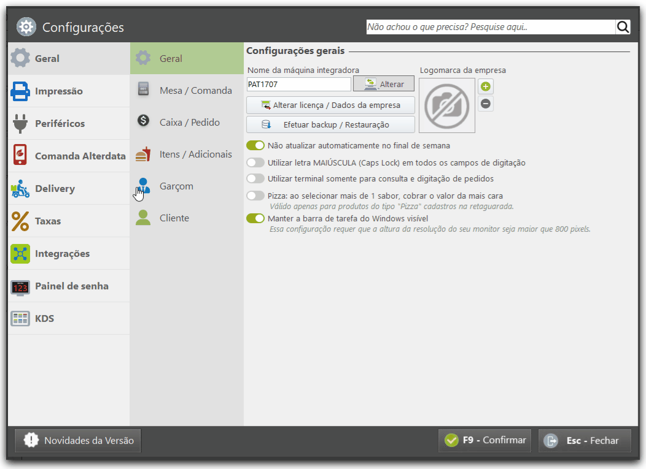Open the Garçom subsection

pyautogui.click(x=187, y=186)
